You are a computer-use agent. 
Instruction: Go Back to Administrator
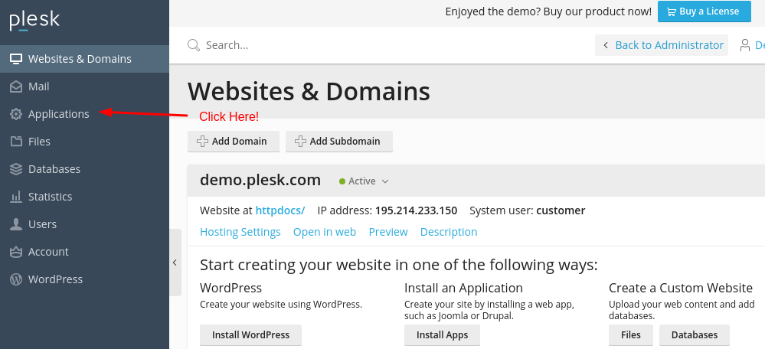pyautogui.click(x=662, y=45)
